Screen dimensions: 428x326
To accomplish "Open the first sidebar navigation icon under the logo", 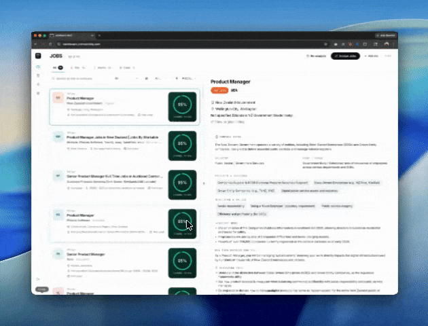I will pos(38,67).
